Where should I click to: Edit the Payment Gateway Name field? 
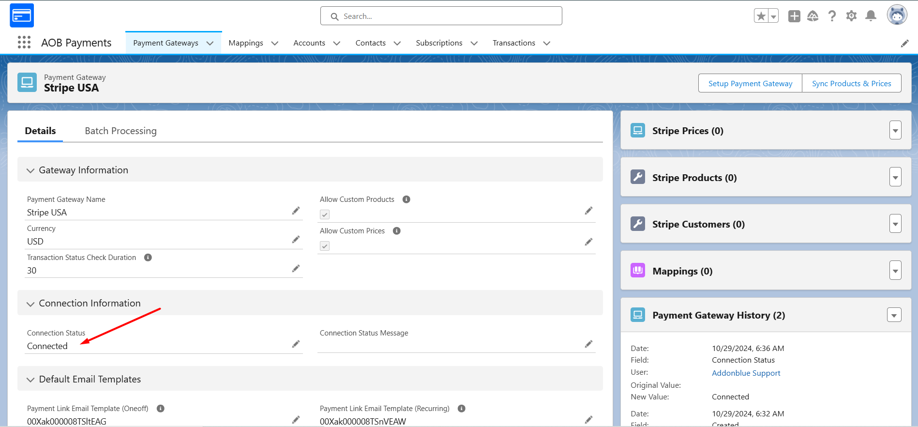pos(296,211)
